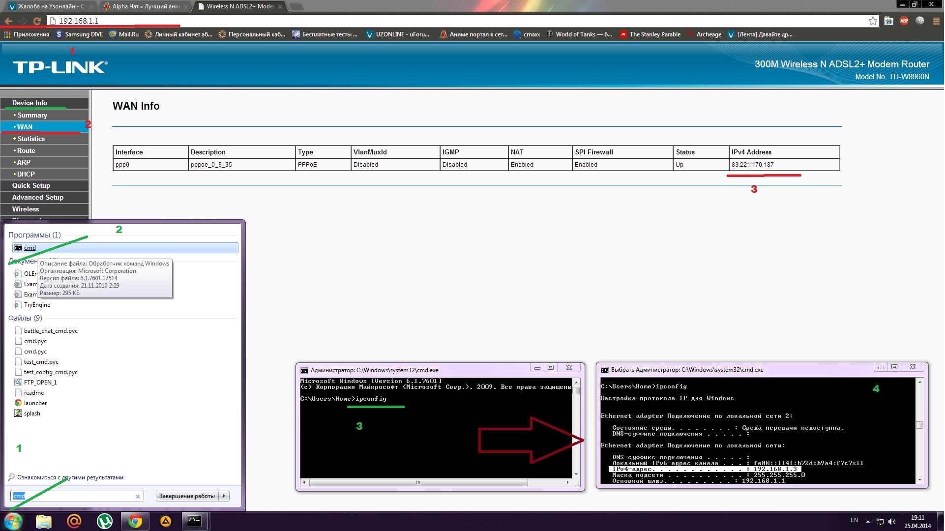This screenshot has width=945, height=531.
Task: Open Quick Setup menu item
Action: tap(31, 185)
